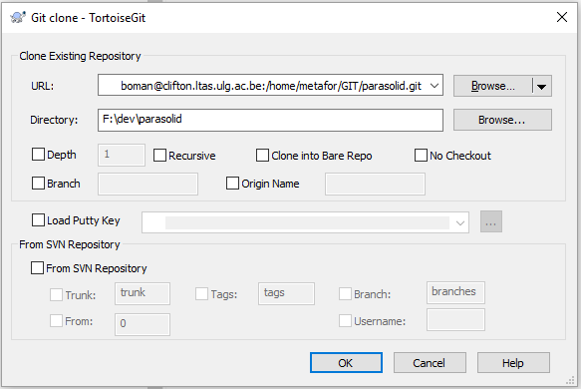This screenshot has width=581, height=389.
Task: Click the TortoiseGit turtle icon in title bar
Action: coord(18,17)
